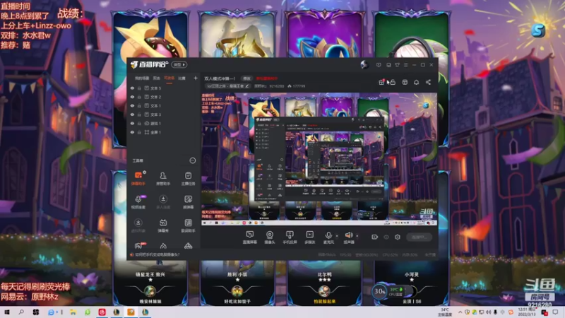Mute the 扬声器 speaker
565x318 pixels.
coord(348,237)
